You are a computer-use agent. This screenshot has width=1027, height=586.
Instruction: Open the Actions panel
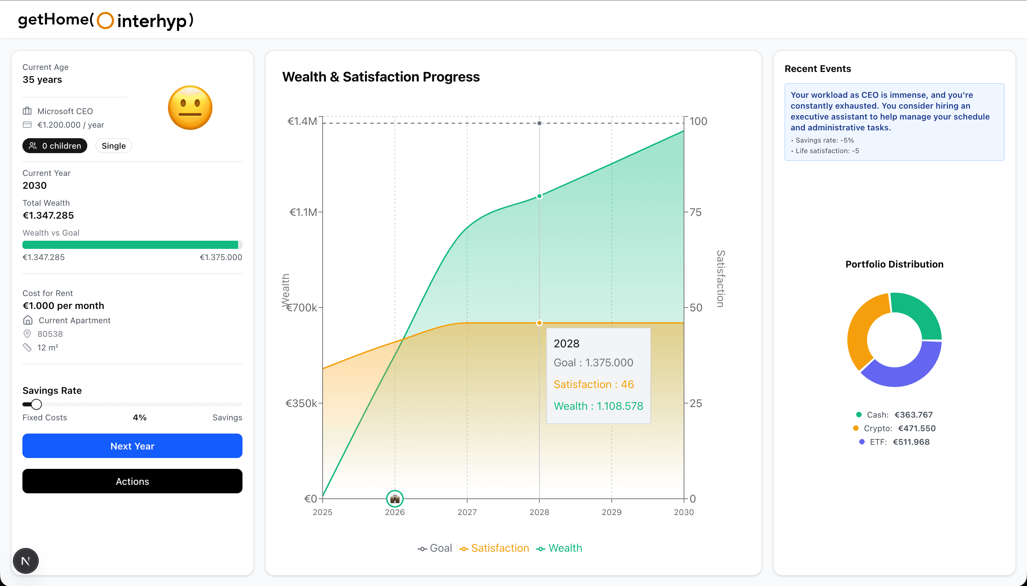[x=132, y=481]
